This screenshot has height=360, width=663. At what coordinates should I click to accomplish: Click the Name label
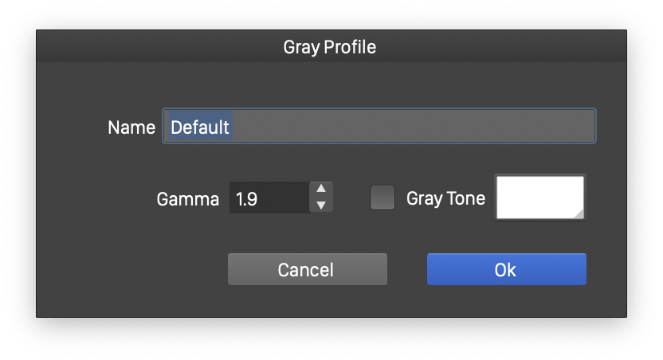[131, 127]
